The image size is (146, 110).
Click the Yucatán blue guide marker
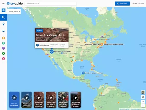[x=83, y=73]
